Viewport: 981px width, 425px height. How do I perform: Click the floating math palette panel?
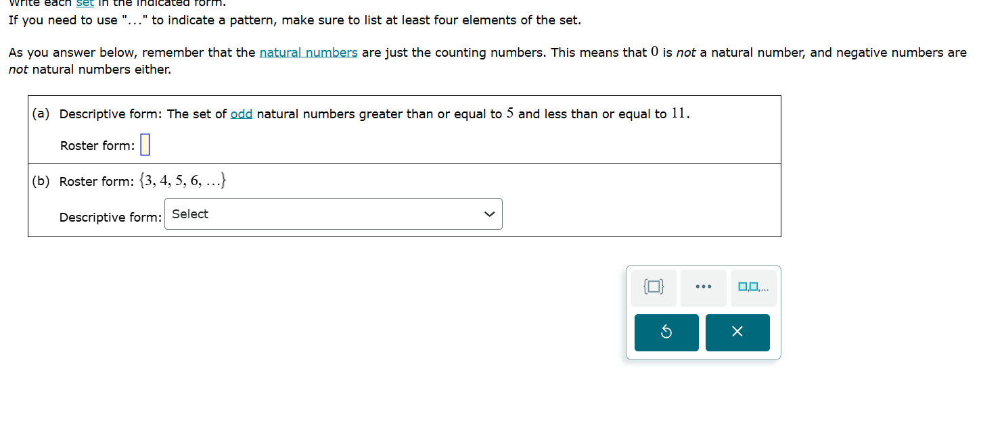pyautogui.click(x=704, y=312)
